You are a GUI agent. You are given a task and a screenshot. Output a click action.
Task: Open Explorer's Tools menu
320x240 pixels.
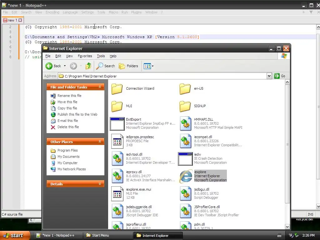click(x=101, y=56)
